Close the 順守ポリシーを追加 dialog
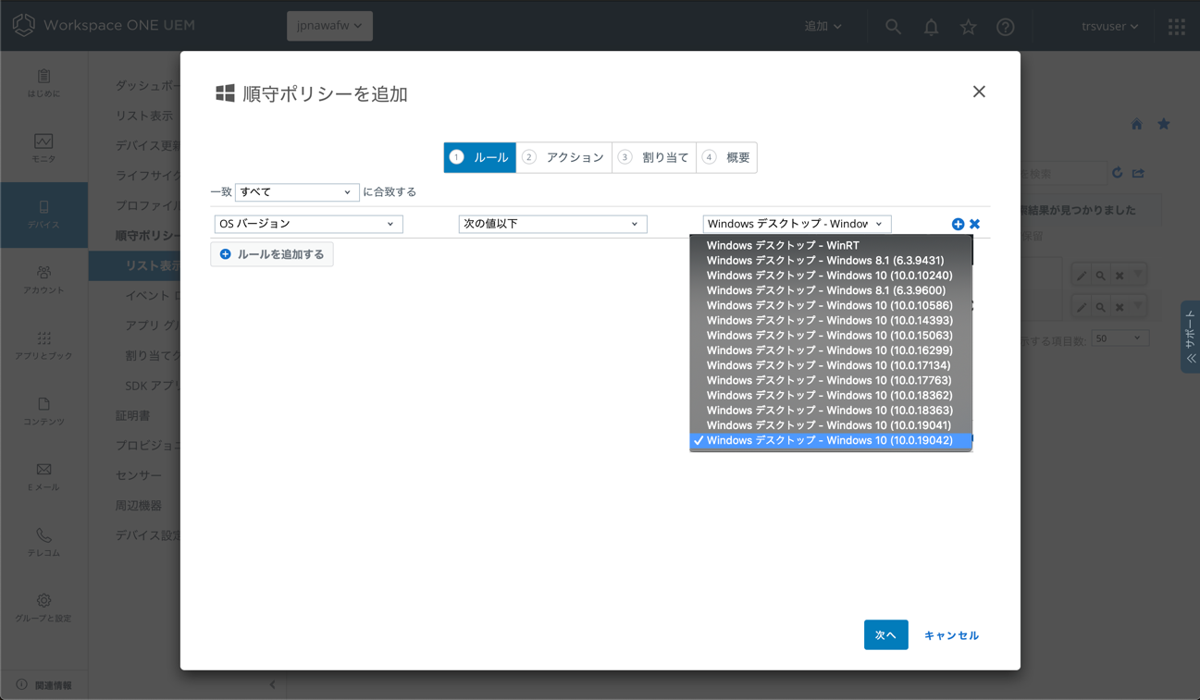1200x700 pixels. (979, 92)
